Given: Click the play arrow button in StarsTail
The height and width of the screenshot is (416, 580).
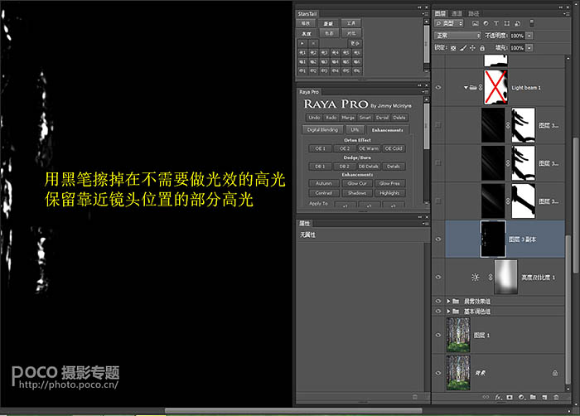Looking at the screenshot, I should [x=302, y=43].
